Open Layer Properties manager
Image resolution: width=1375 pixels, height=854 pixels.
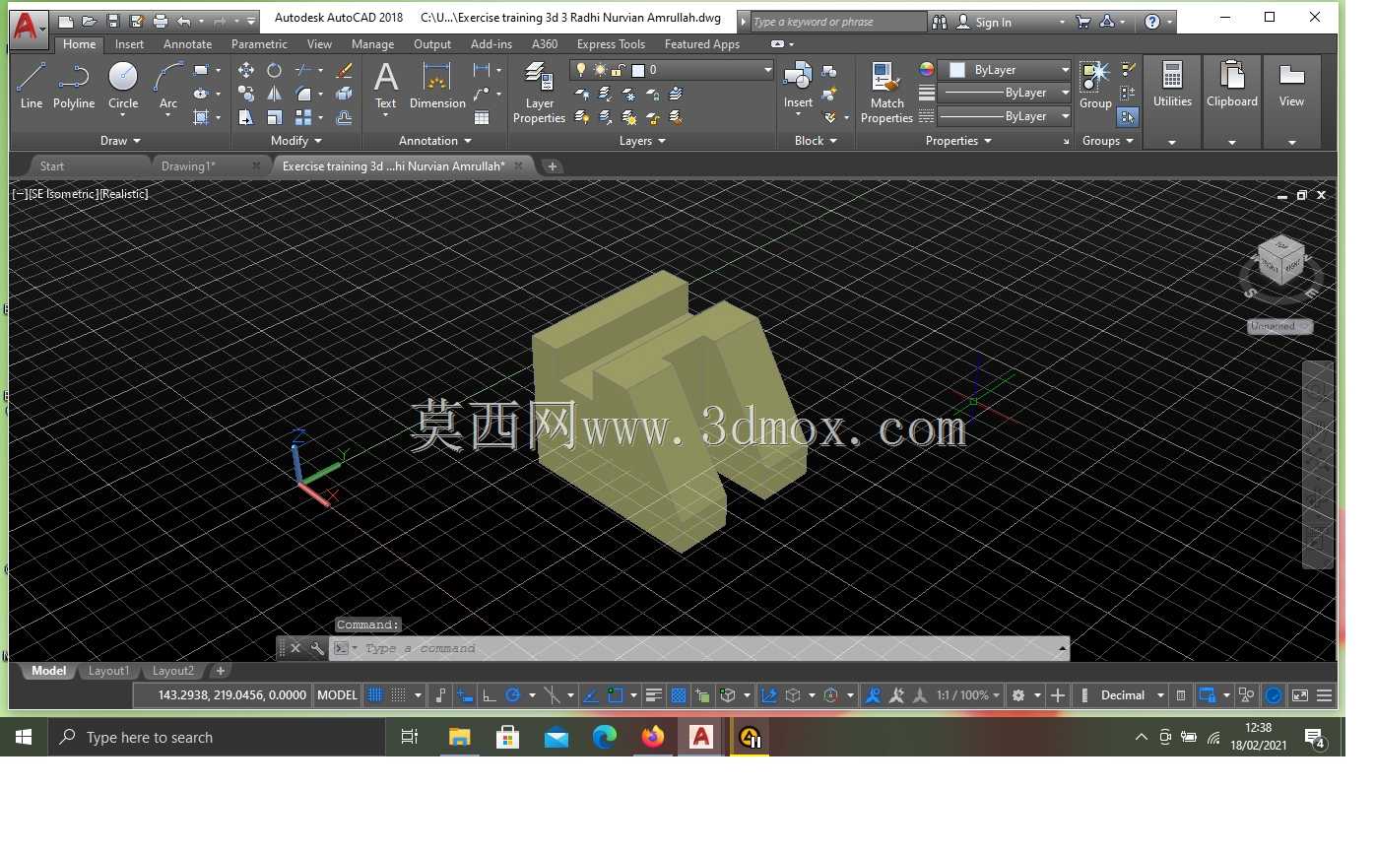click(539, 93)
